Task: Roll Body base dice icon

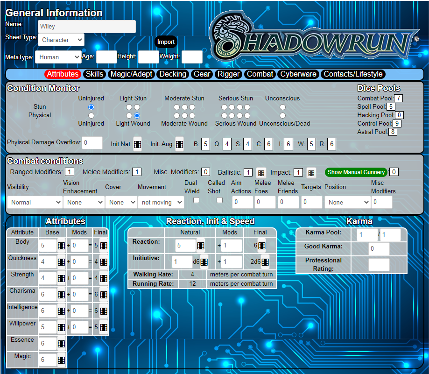Action: (61, 246)
